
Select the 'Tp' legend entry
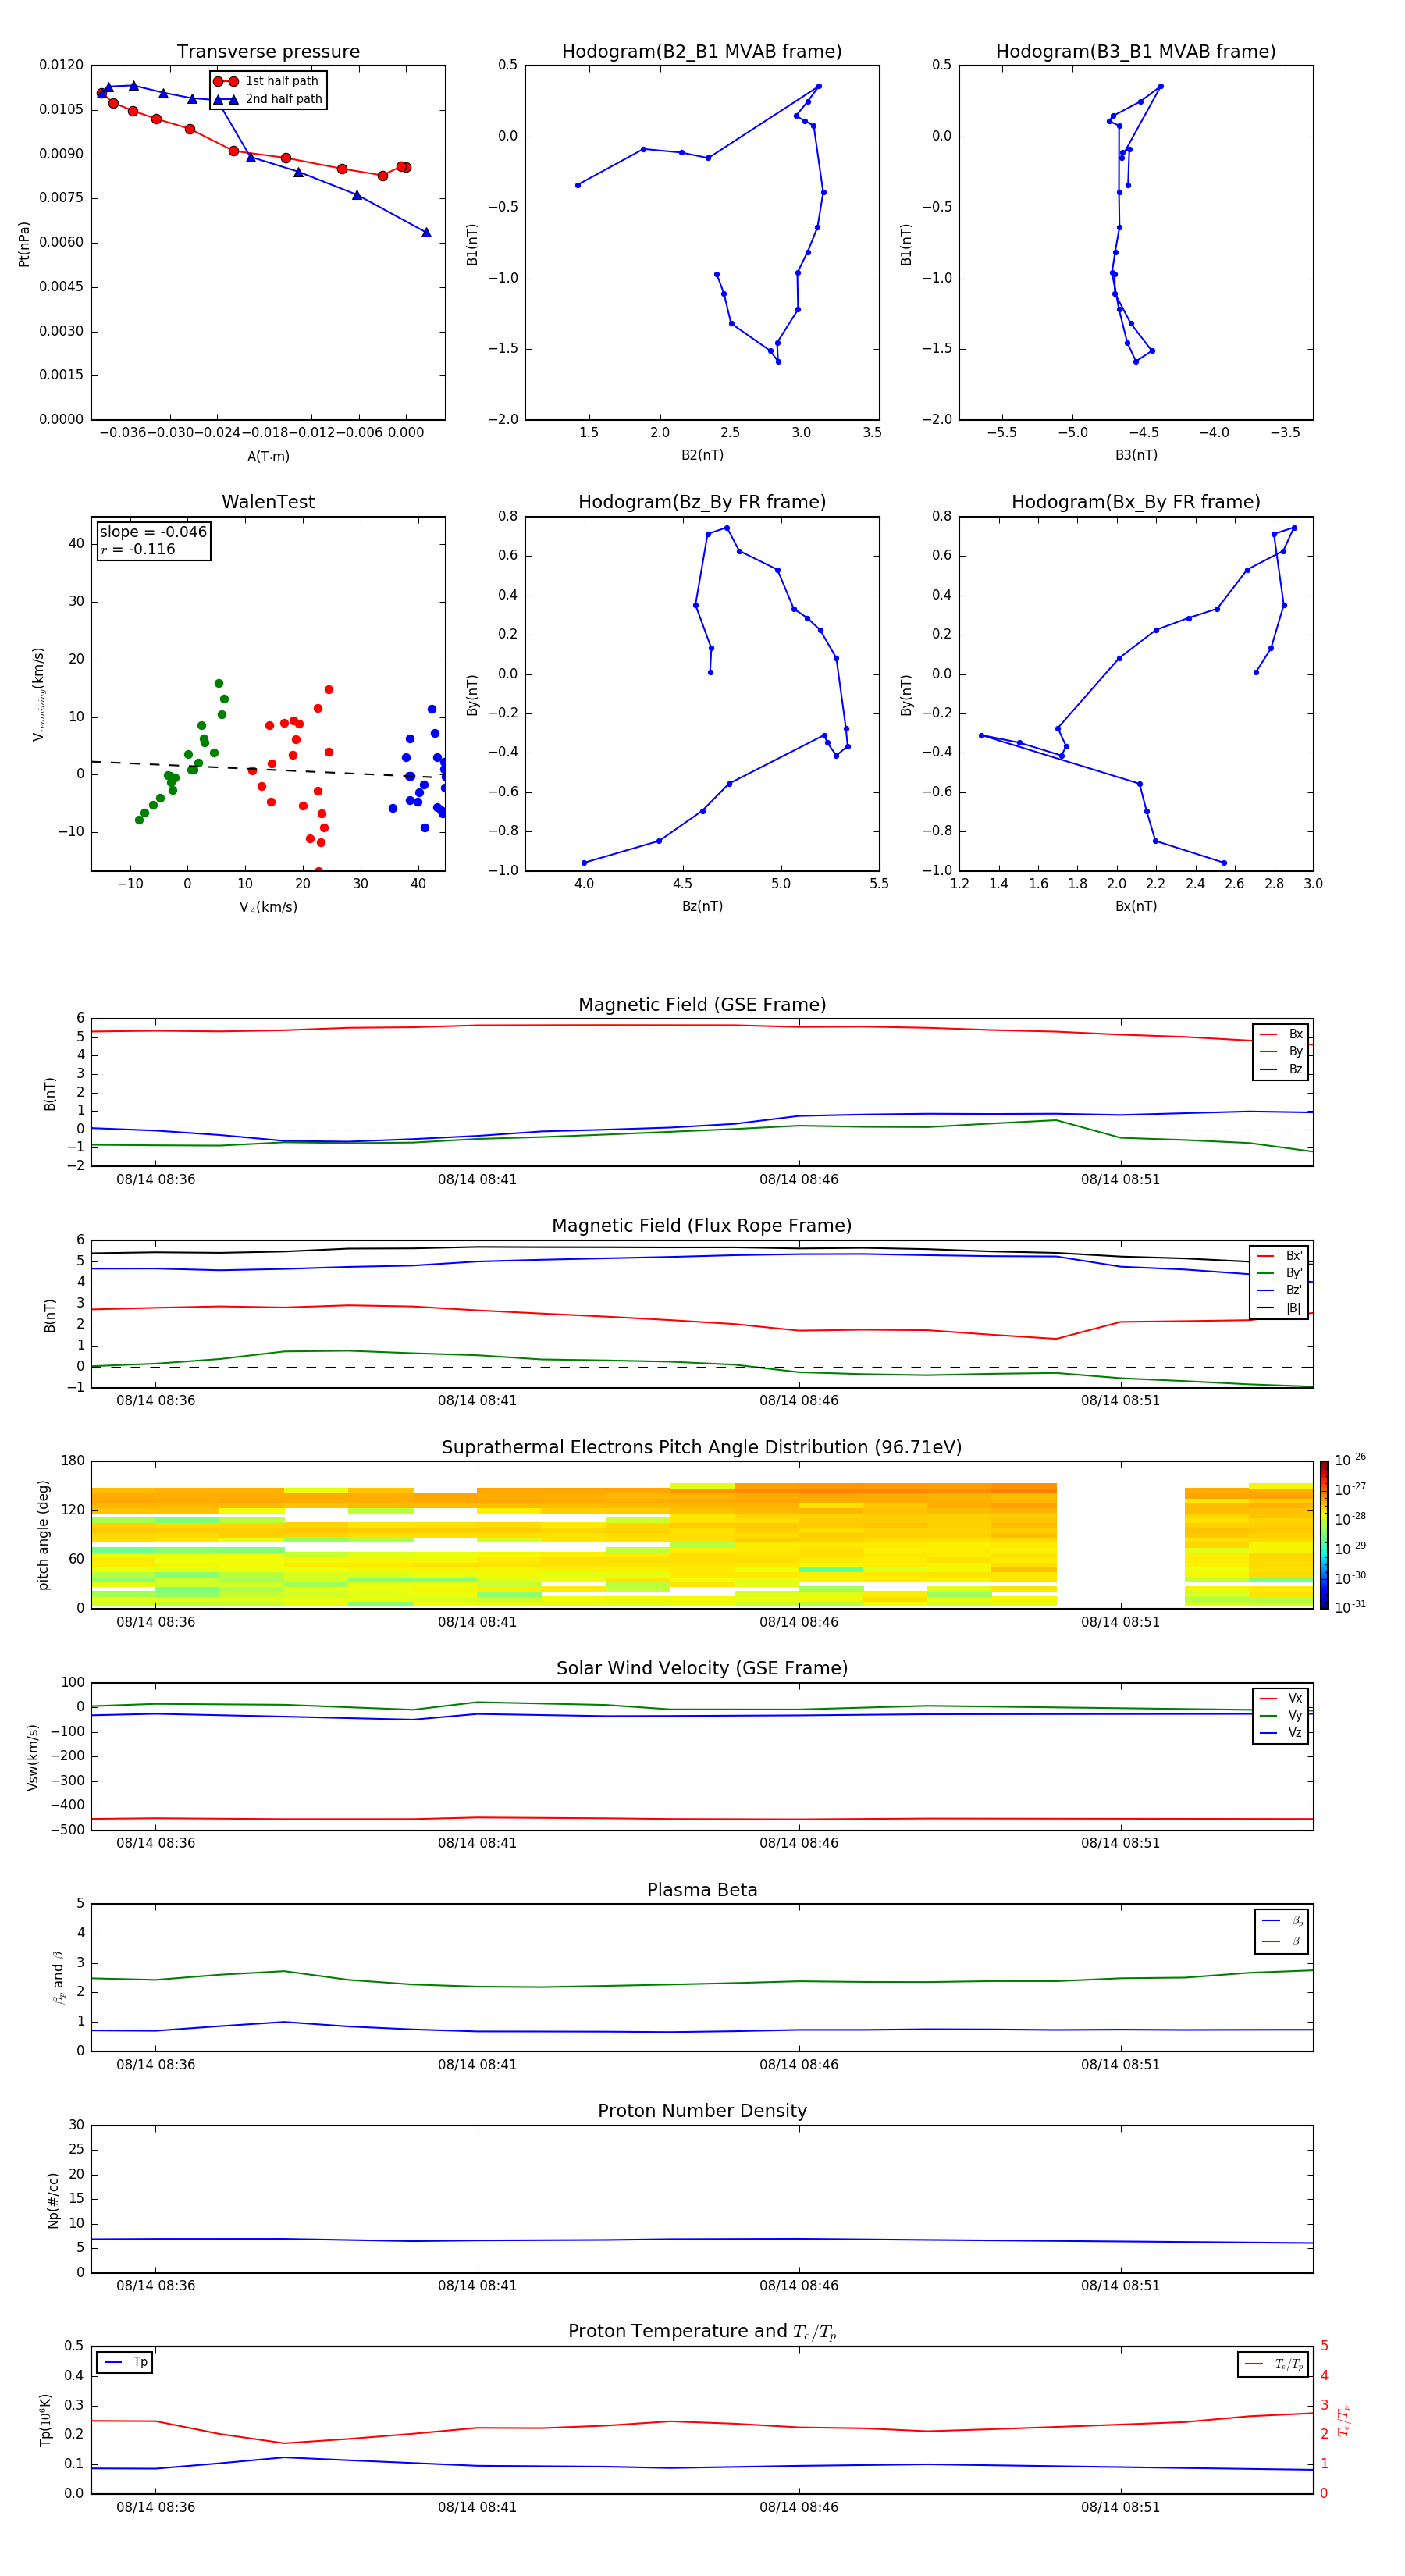[x=125, y=2362]
